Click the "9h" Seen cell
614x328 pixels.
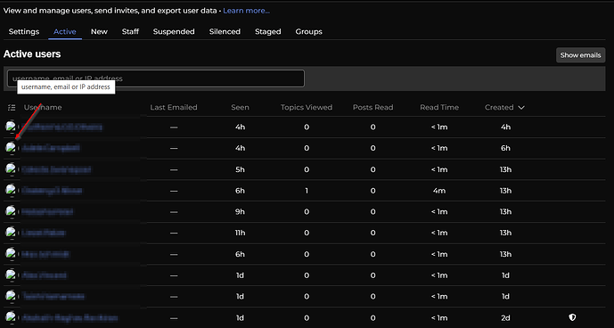pyautogui.click(x=240, y=211)
